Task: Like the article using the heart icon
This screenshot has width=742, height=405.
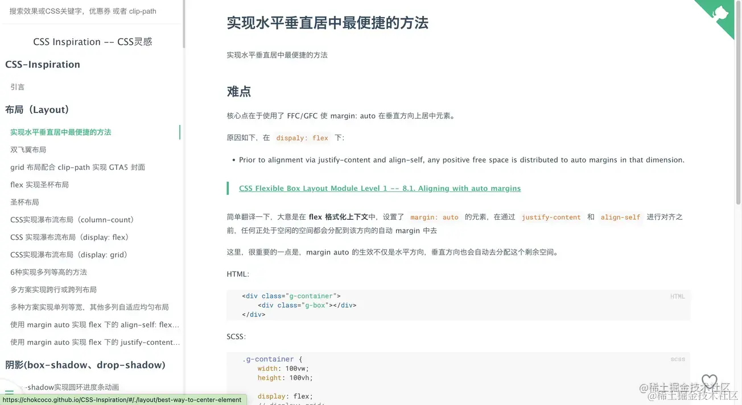Action: (x=709, y=381)
